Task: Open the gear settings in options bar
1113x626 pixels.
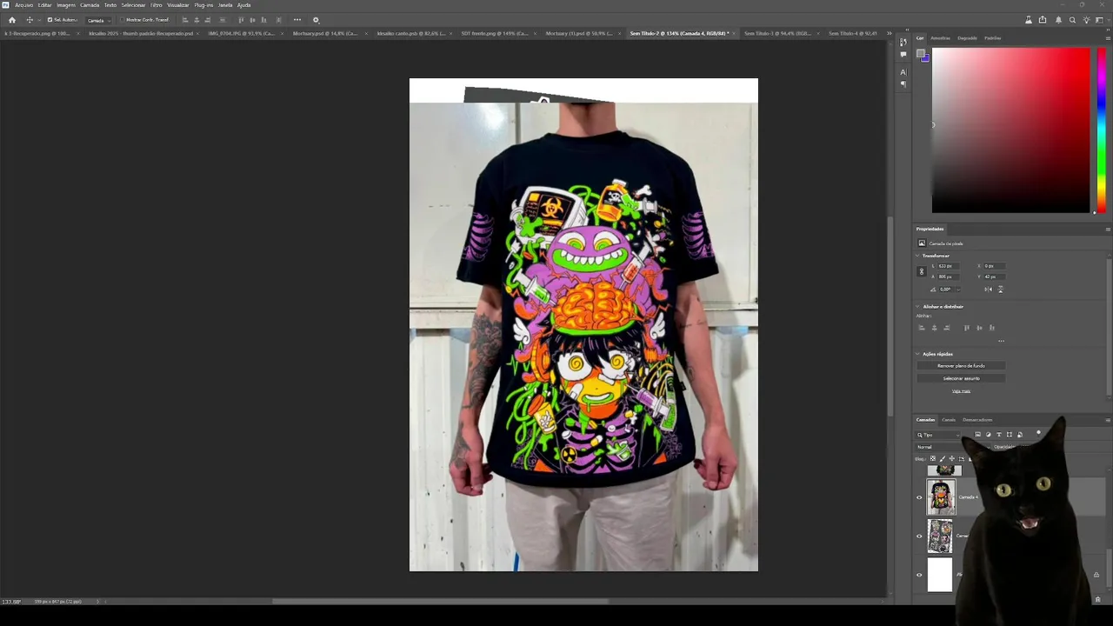Action: click(316, 20)
